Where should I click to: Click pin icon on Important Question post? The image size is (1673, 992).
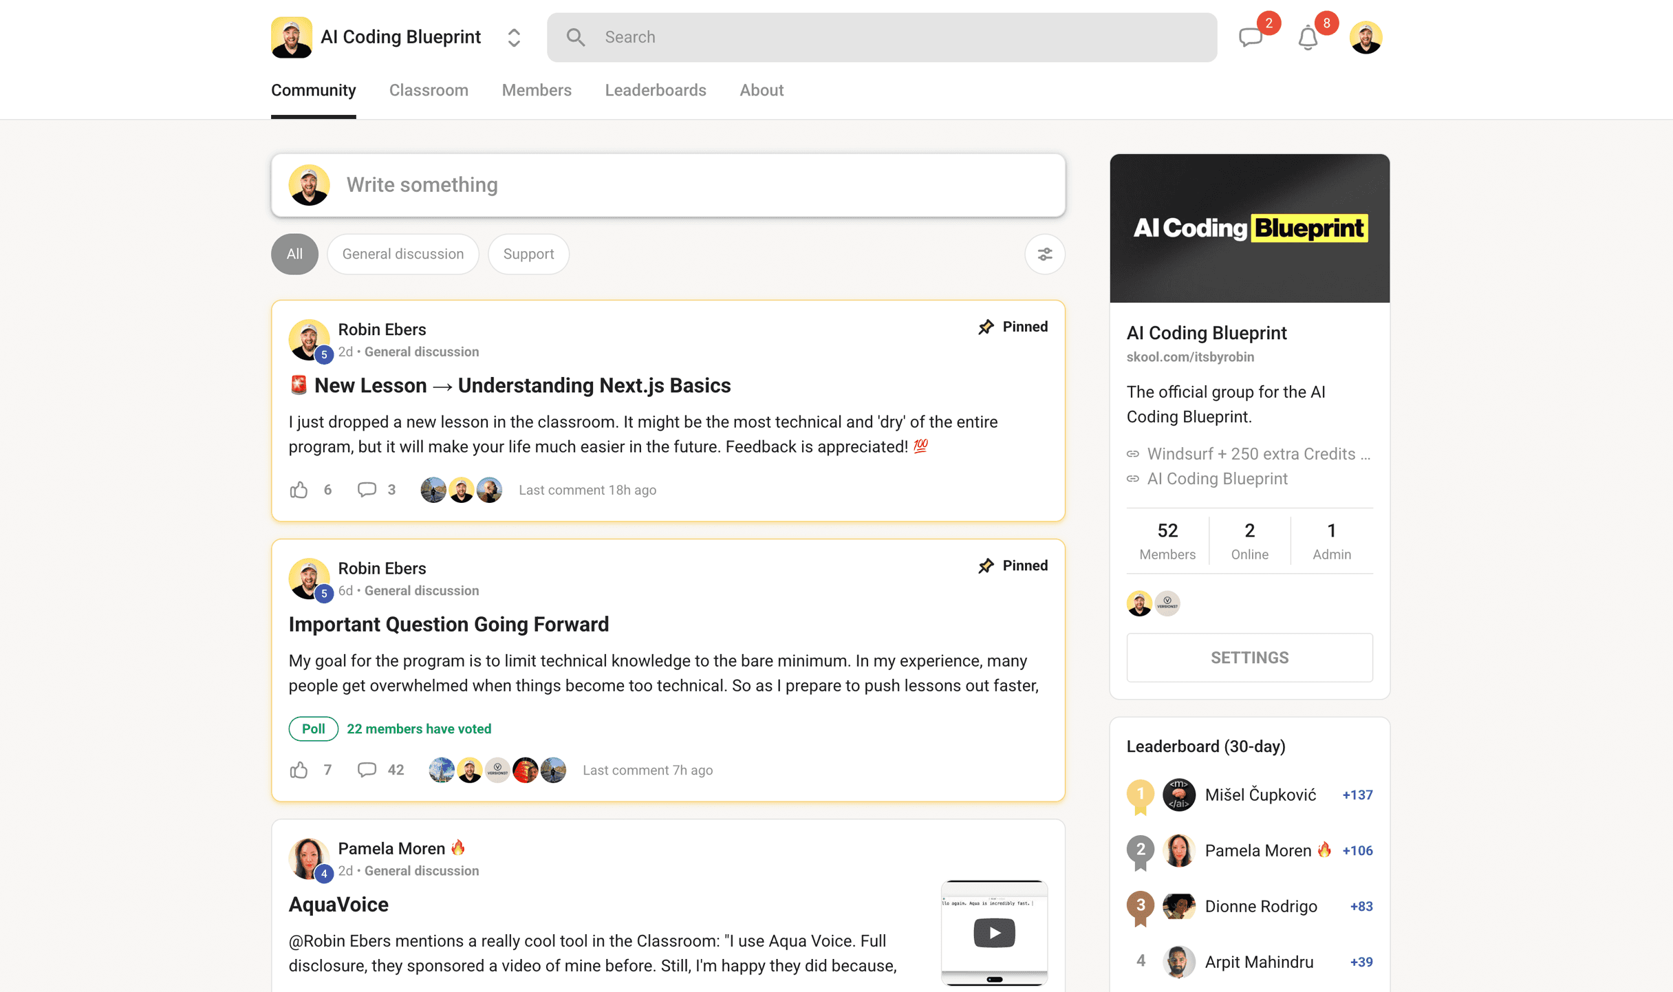(x=986, y=565)
